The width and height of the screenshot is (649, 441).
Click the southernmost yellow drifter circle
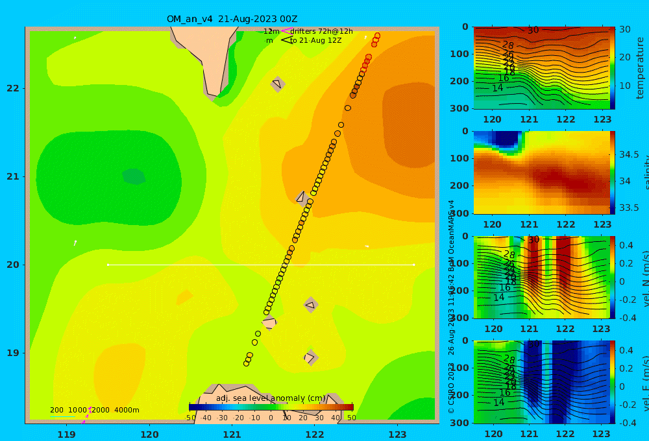246,363
